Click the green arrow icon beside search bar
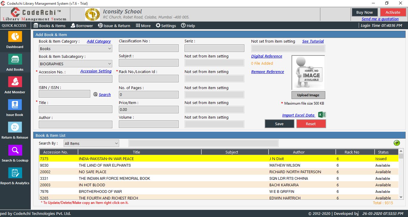 point(397,143)
